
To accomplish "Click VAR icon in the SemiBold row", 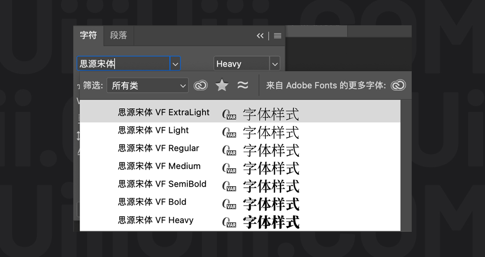I will pos(229,186).
